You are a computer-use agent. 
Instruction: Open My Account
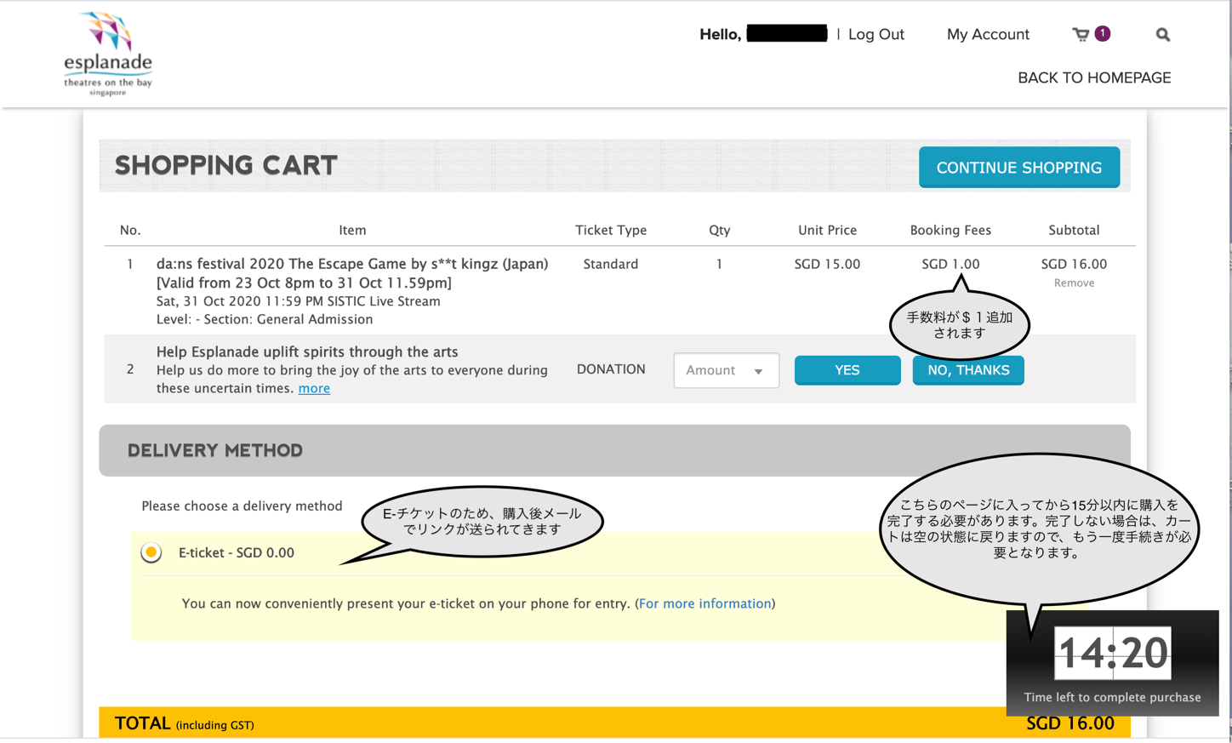[x=988, y=34]
